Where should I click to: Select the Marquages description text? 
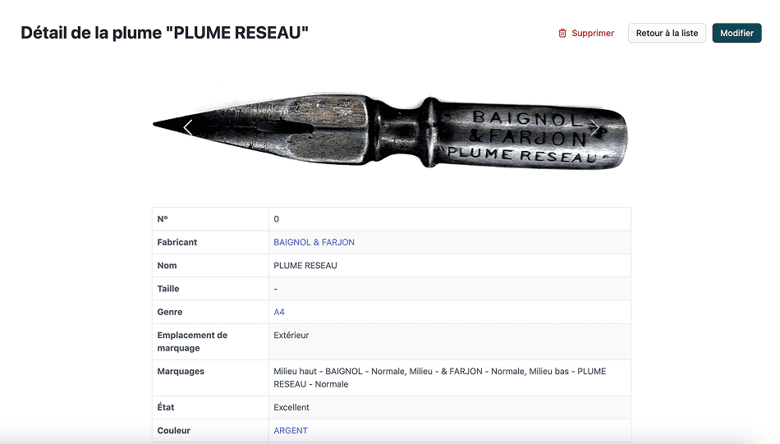440,378
